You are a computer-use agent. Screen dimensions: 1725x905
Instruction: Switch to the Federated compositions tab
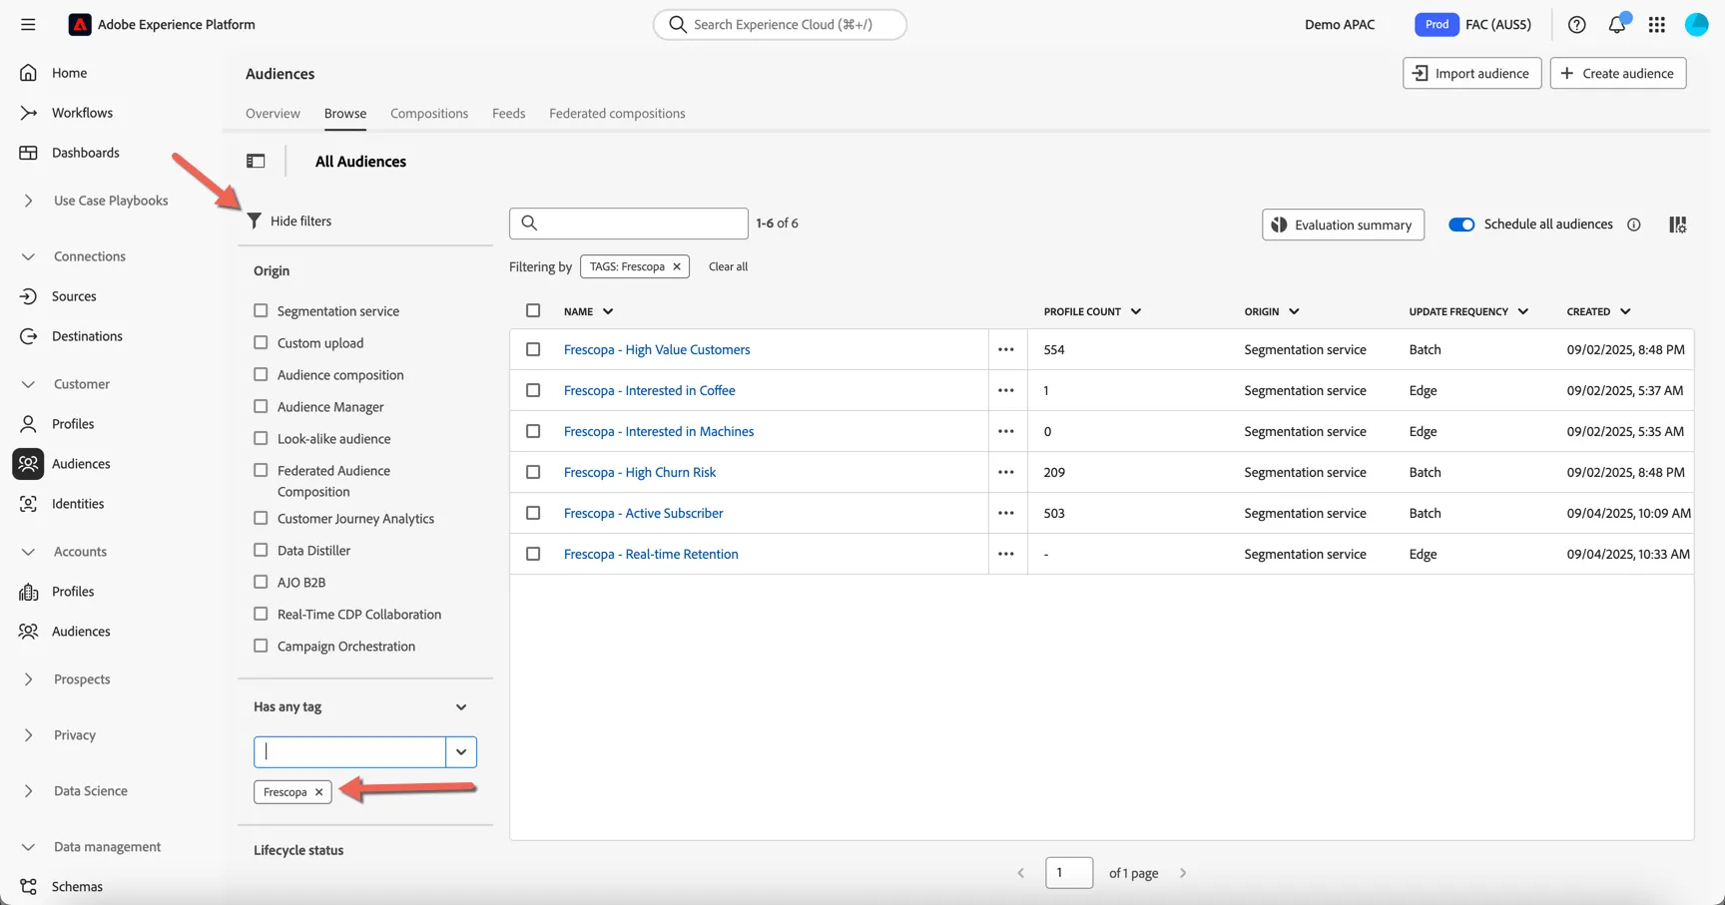[617, 113]
